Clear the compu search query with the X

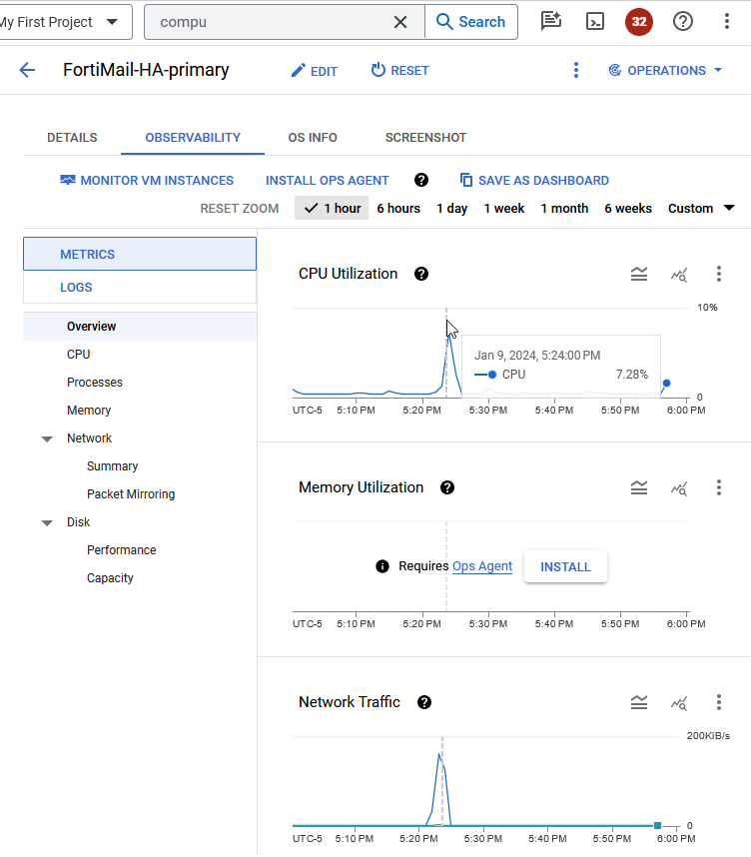point(400,21)
